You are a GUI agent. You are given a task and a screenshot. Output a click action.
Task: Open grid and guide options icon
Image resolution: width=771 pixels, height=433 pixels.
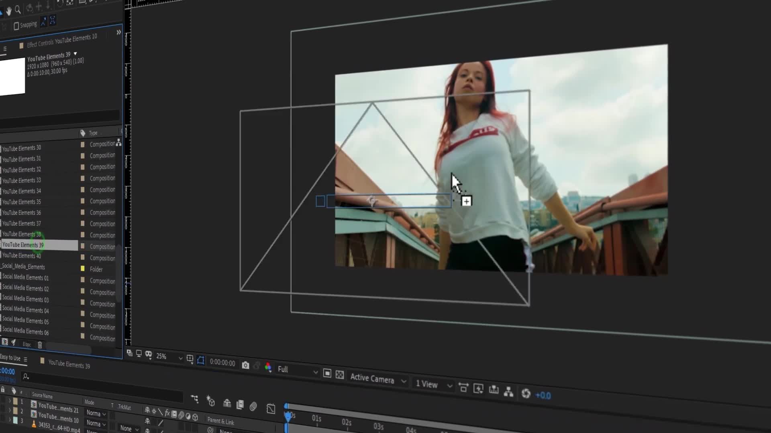190,359
